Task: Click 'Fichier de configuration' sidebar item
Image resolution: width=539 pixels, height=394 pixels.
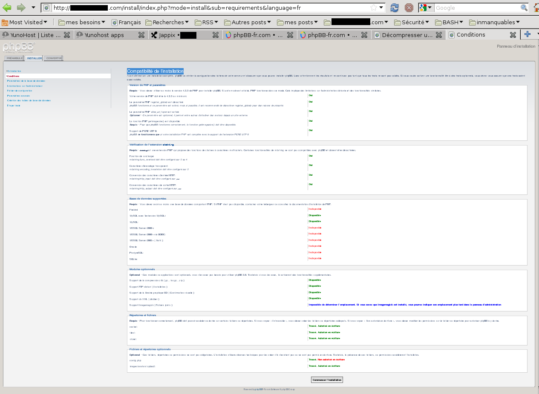Action: [20, 91]
